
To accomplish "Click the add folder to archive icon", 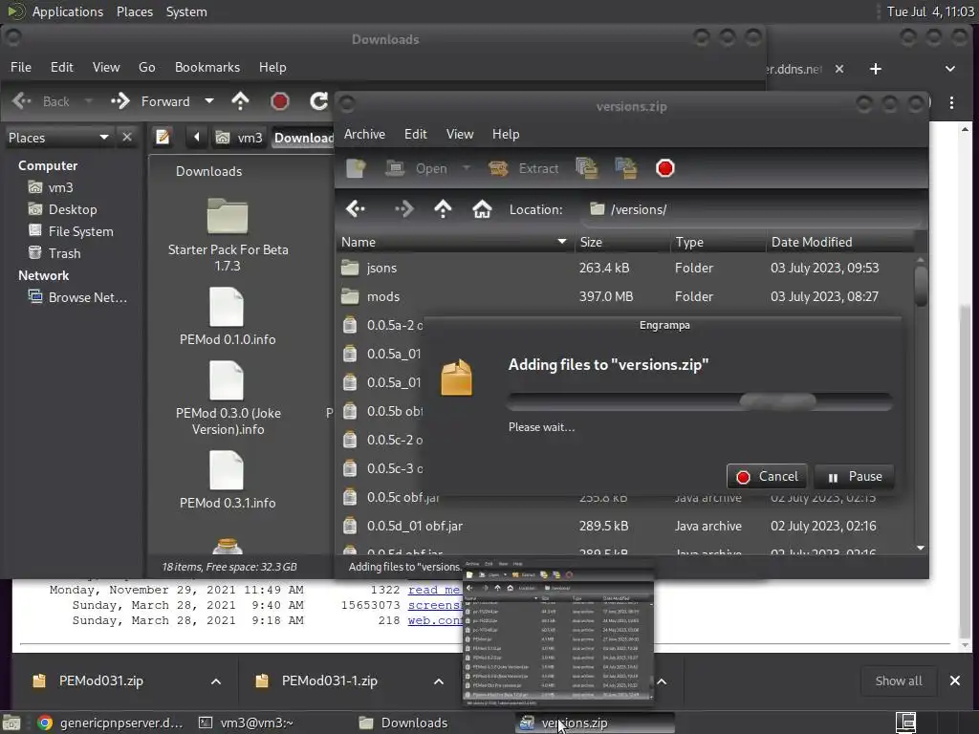I will pos(625,168).
